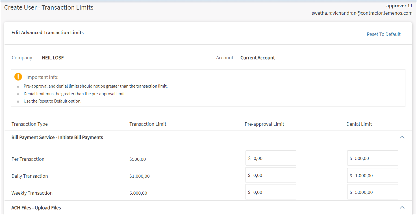Screen dimensions: 417x215
Task: Collapse the Bill Payment Service section chevron
Action: (402, 137)
